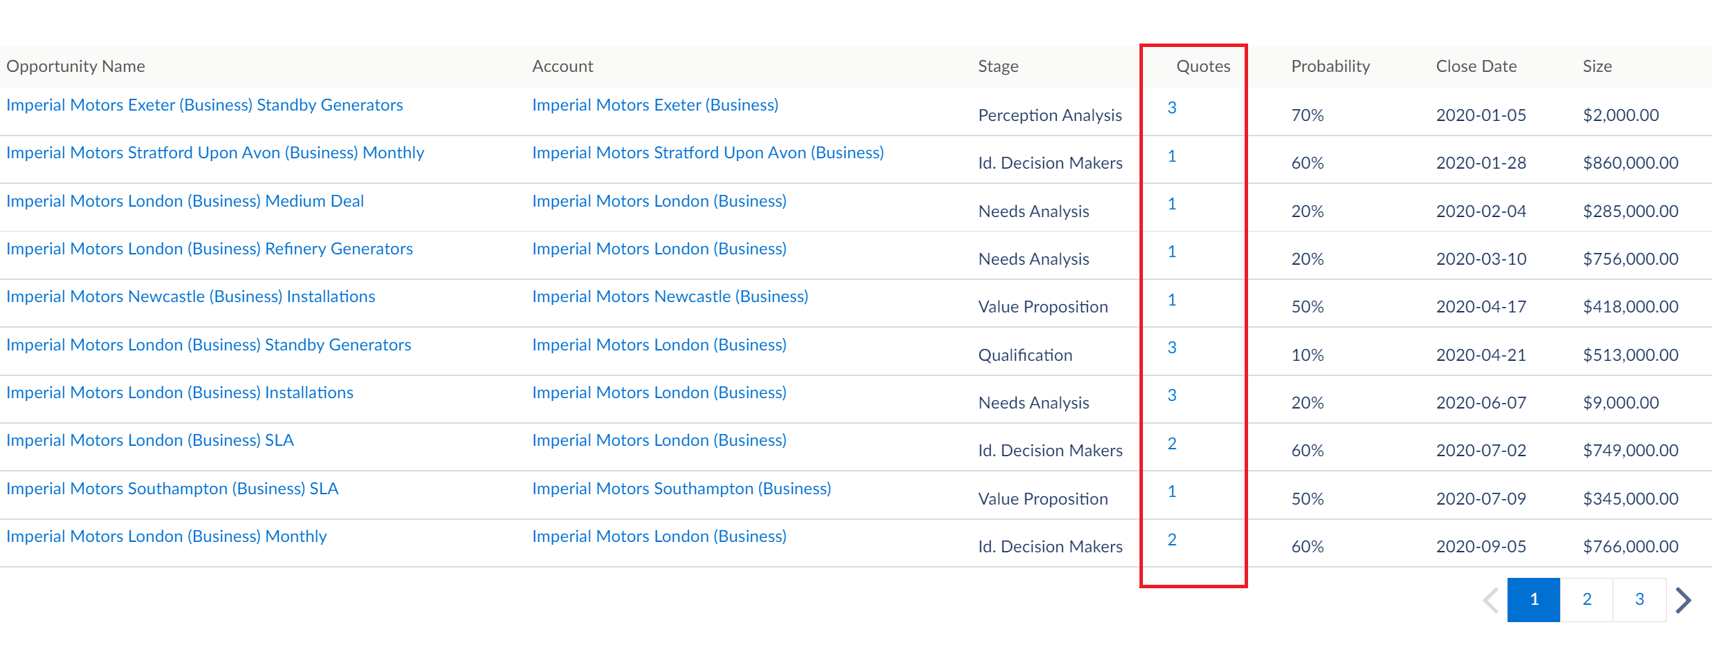This screenshot has width=1722, height=647.
Task: Open Imperial Motors Exeter Standby Generators opportunity
Action: click(x=205, y=105)
